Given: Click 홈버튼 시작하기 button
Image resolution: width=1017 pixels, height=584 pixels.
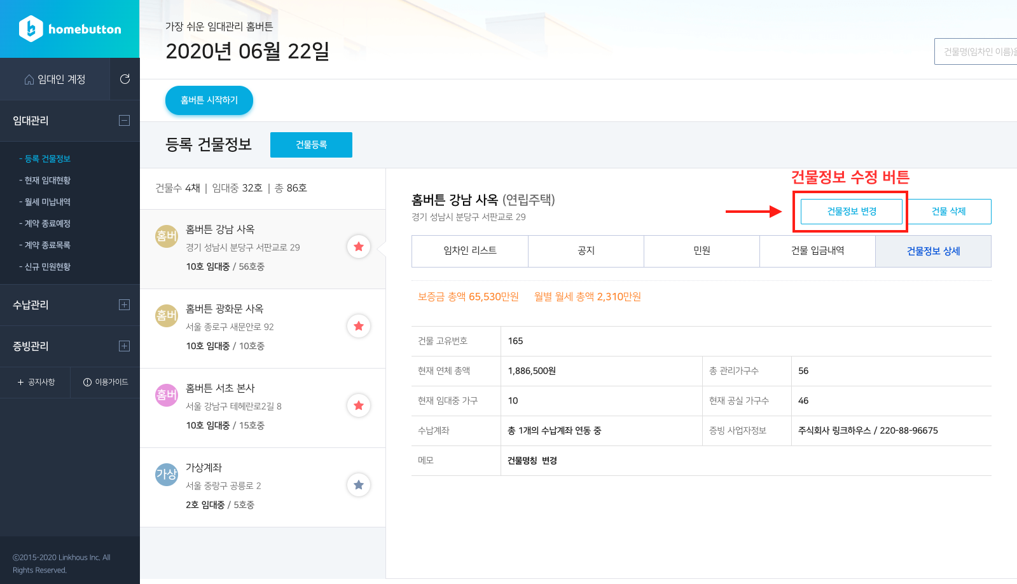Looking at the screenshot, I should pos(209,100).
